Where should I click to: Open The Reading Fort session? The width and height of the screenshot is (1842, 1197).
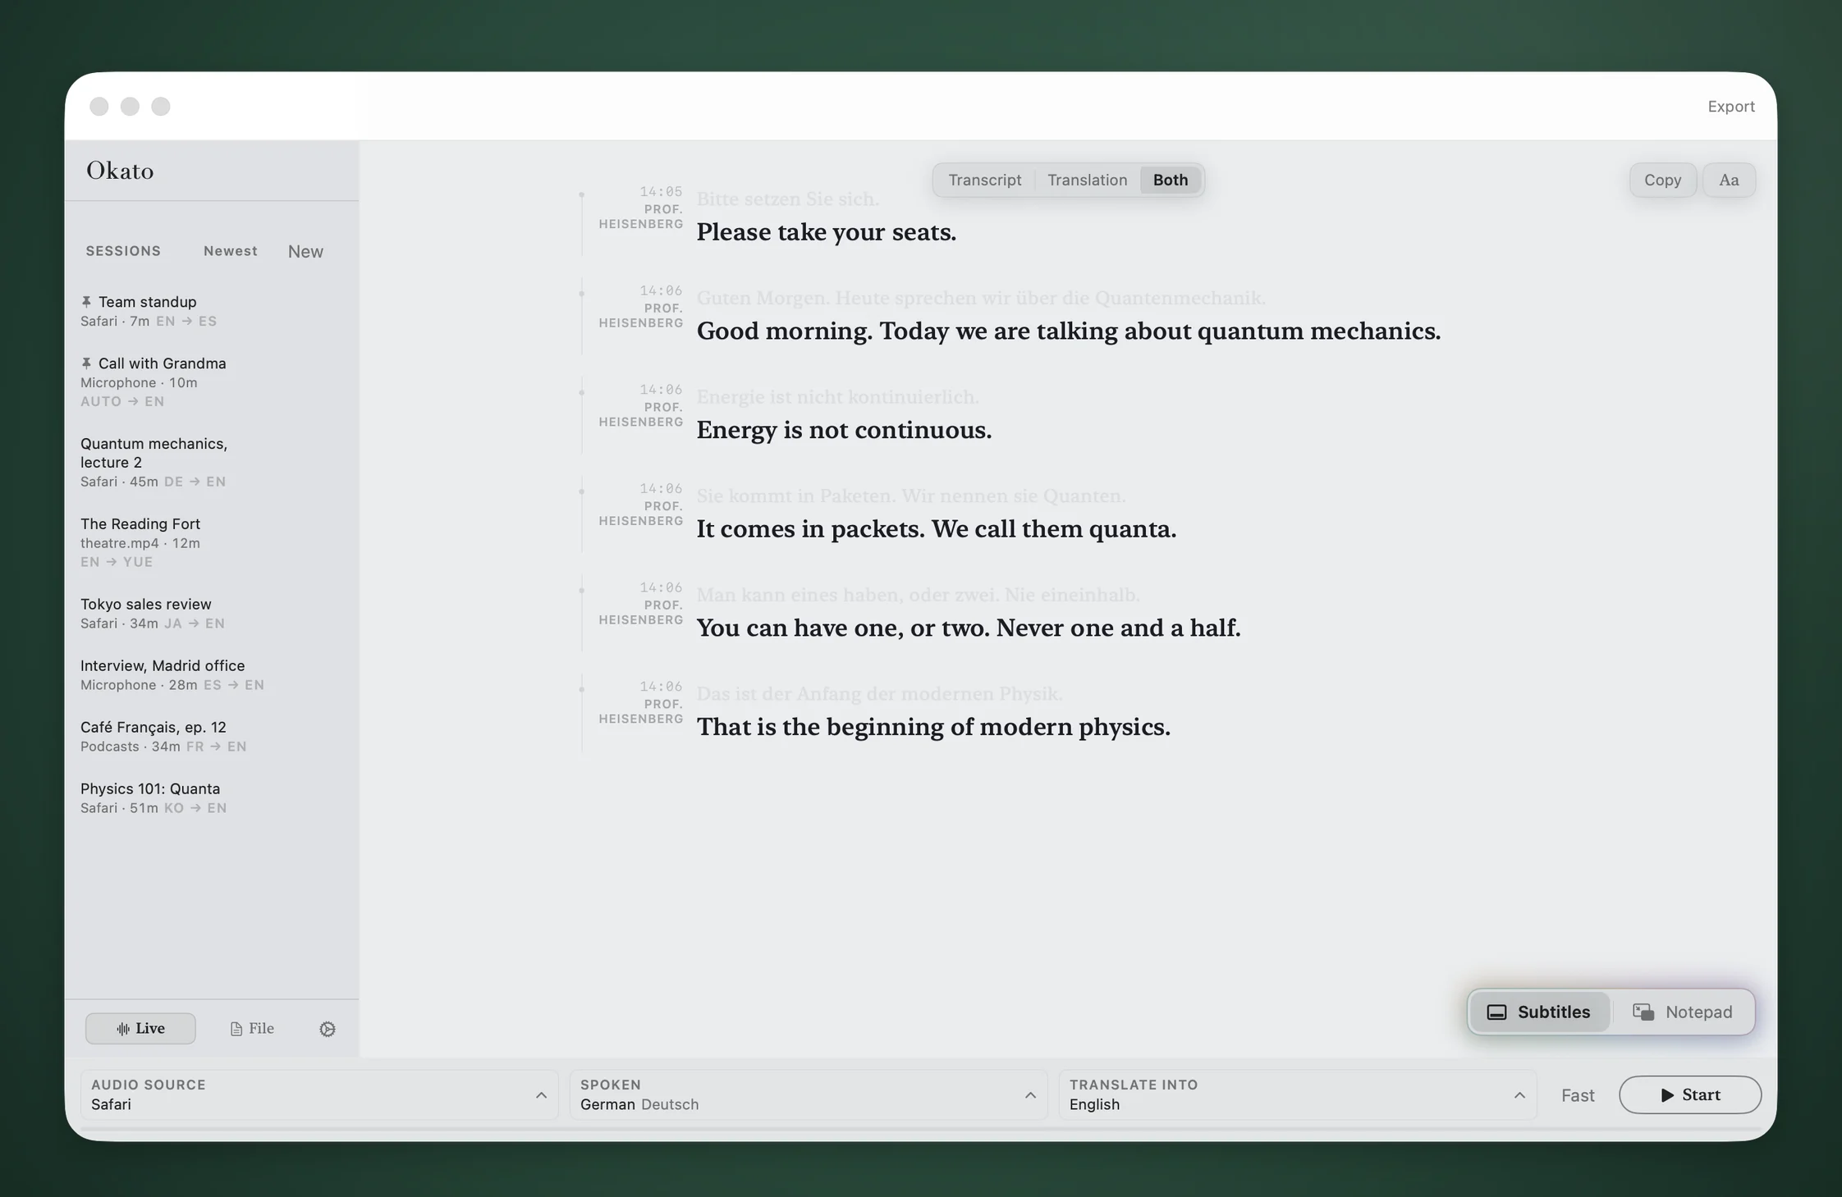point(212,542)
